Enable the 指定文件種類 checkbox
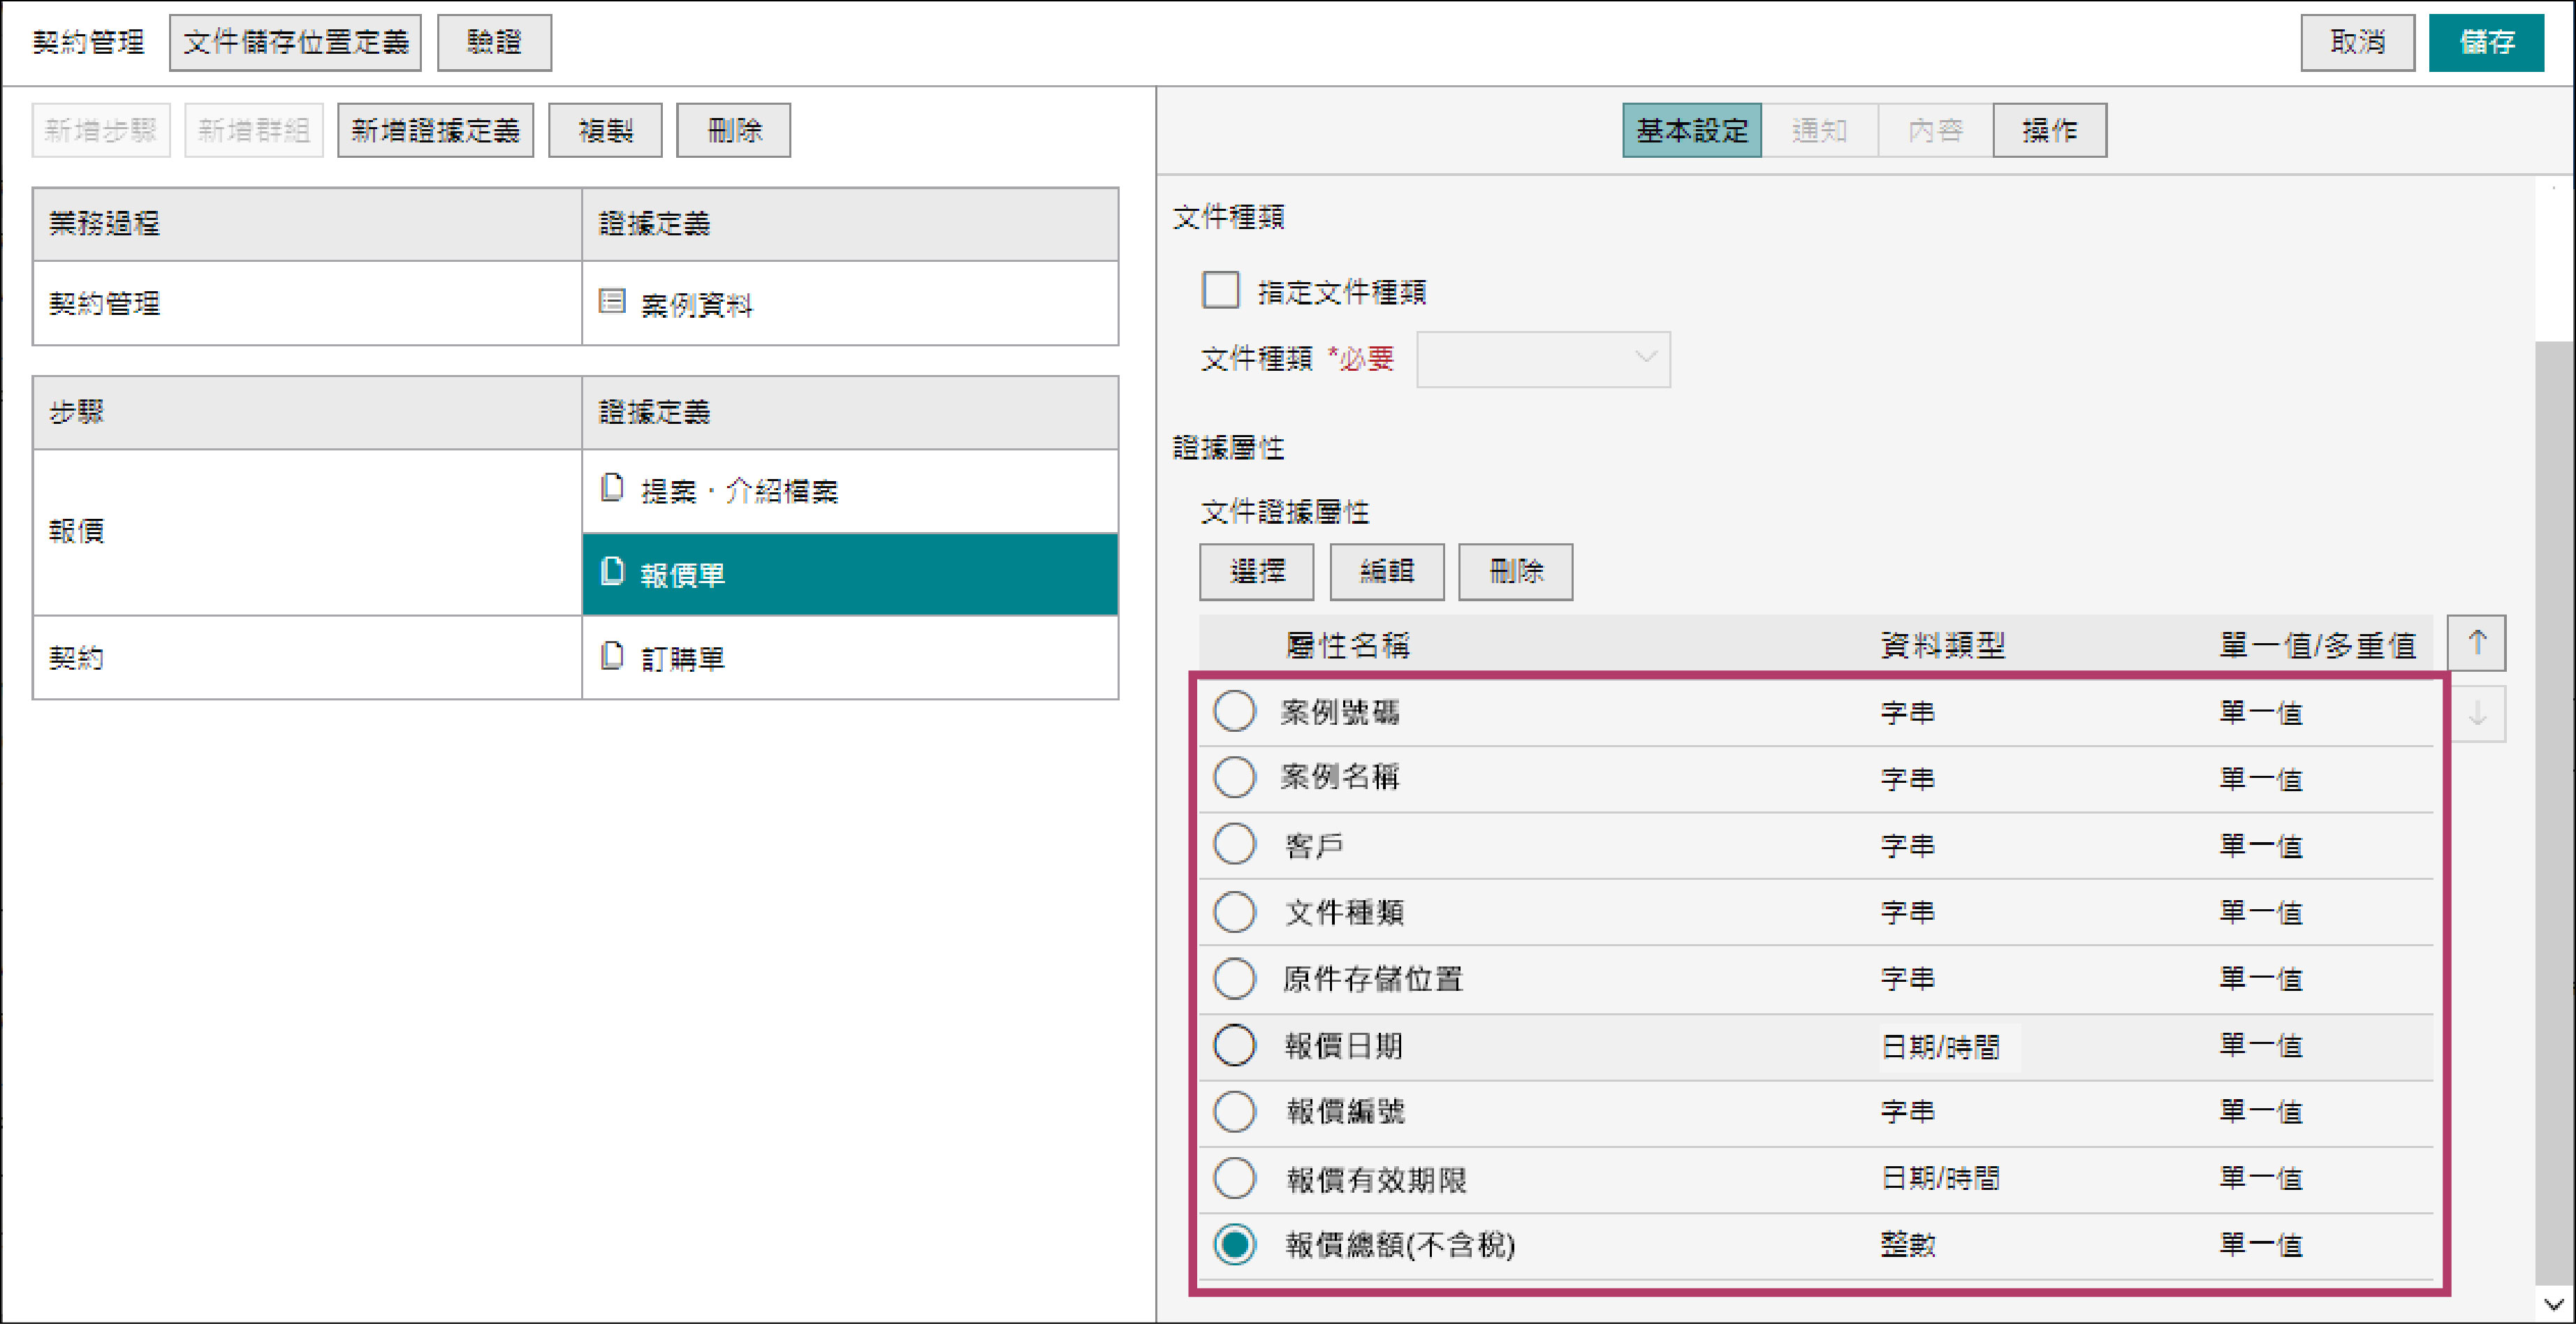Image resolution: width=2576 pixels, height=1324 pixels. point(1220,290)
